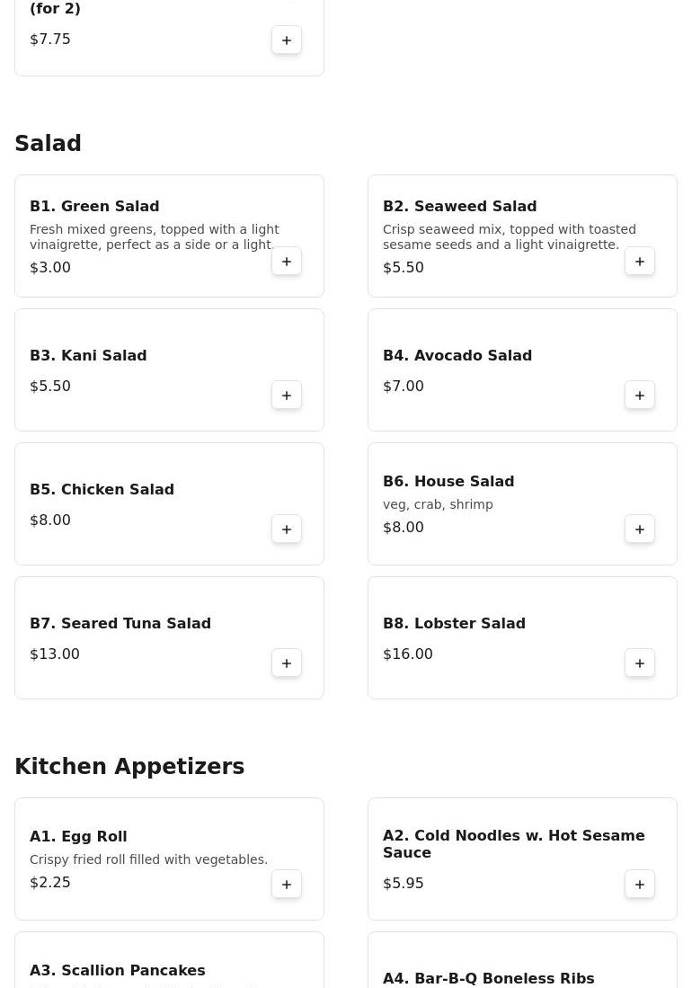692x988 pixels.
Task: Select the B1. Green Salad description text
Action: [155, 237]
